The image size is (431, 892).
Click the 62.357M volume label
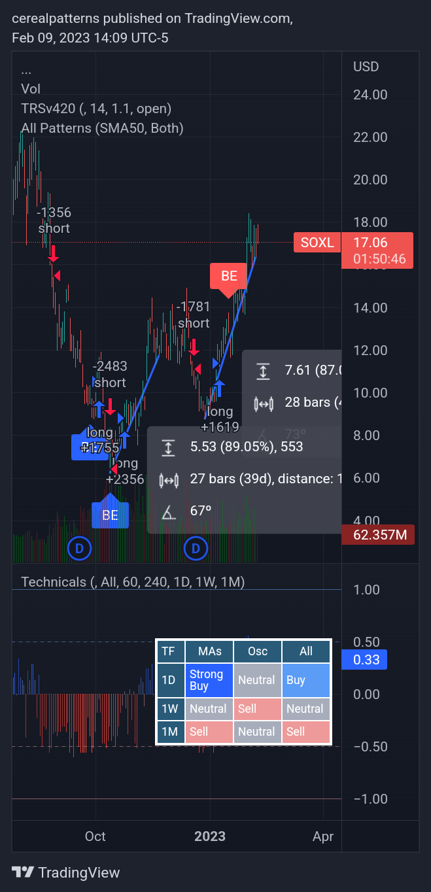coord(377,536)
